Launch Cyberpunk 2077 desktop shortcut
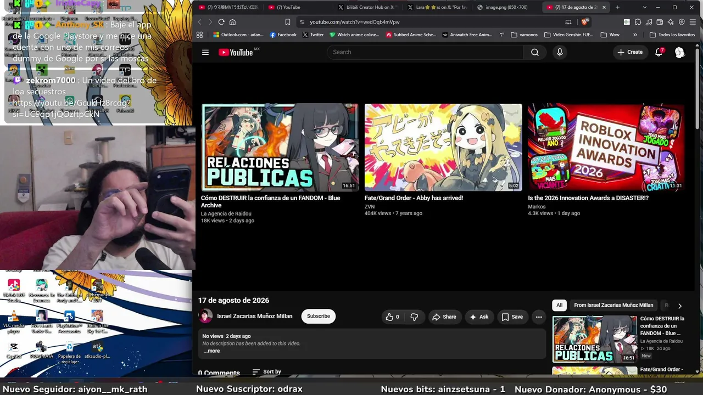 pyautogui.click(x=97, y=291)
